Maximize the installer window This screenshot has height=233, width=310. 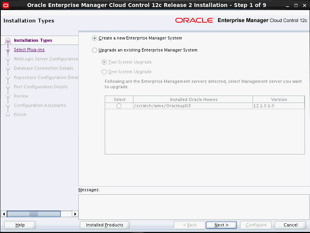[x=296, y=5]
